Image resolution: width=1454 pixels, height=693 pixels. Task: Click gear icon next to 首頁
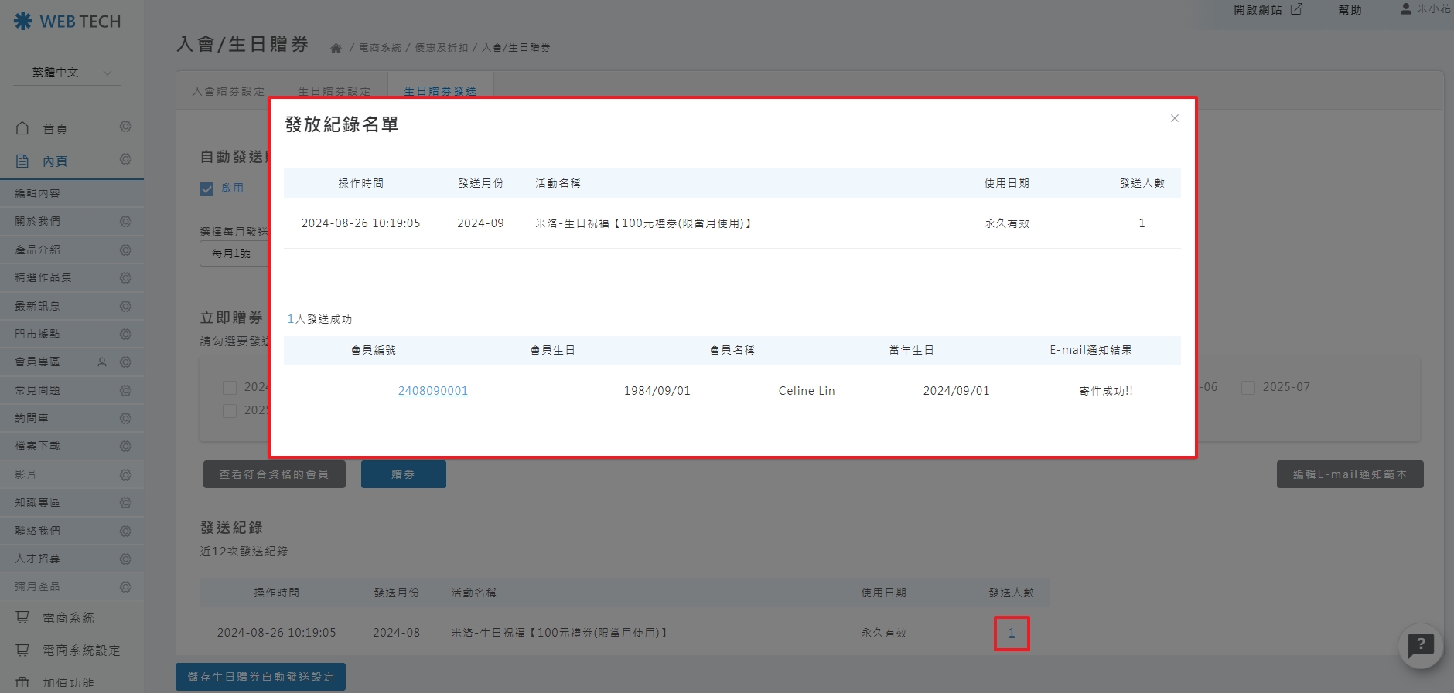(x=125, y=127)
